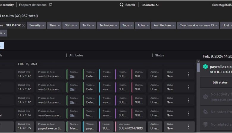Click the notes tag icon in side panel
The image size is (232, 133).
(x=205, y=112)
